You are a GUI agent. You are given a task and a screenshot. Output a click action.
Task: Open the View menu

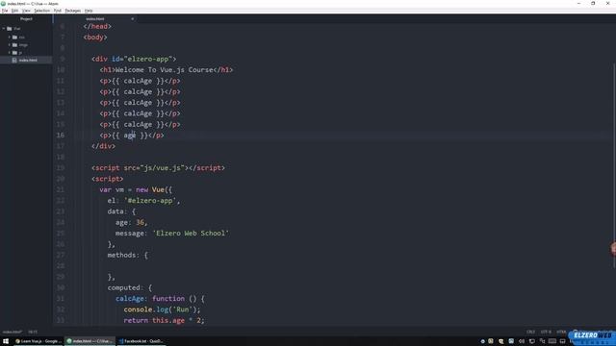click(26, 11)
